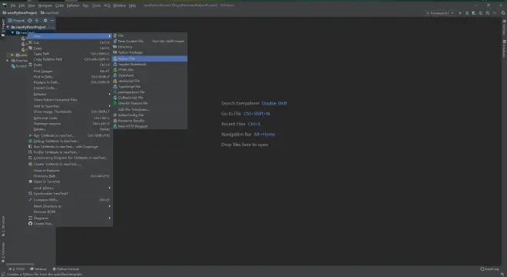Open Project panel settings gear

point(45,21)
